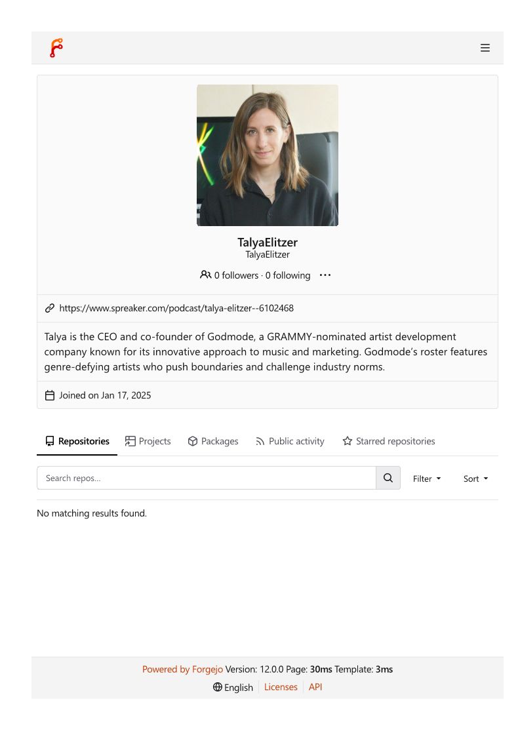Click the chain link icon beside the URL
Image resolution: width=520 pixels, height=736 pixels.
pos(50,308)
